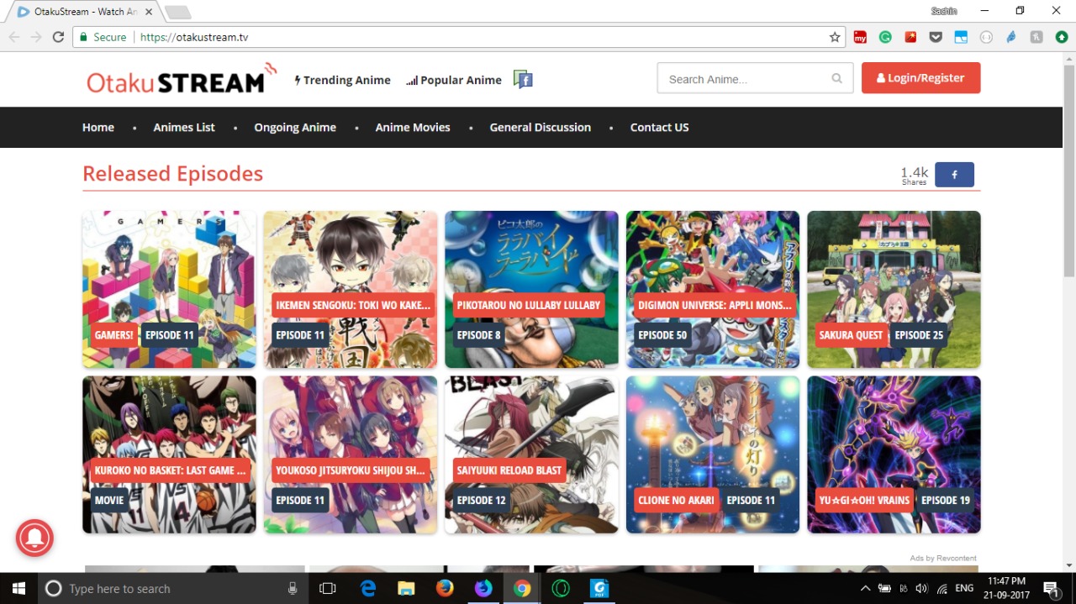Click the 'Ads by Revcontent' text

coord(943,559)
